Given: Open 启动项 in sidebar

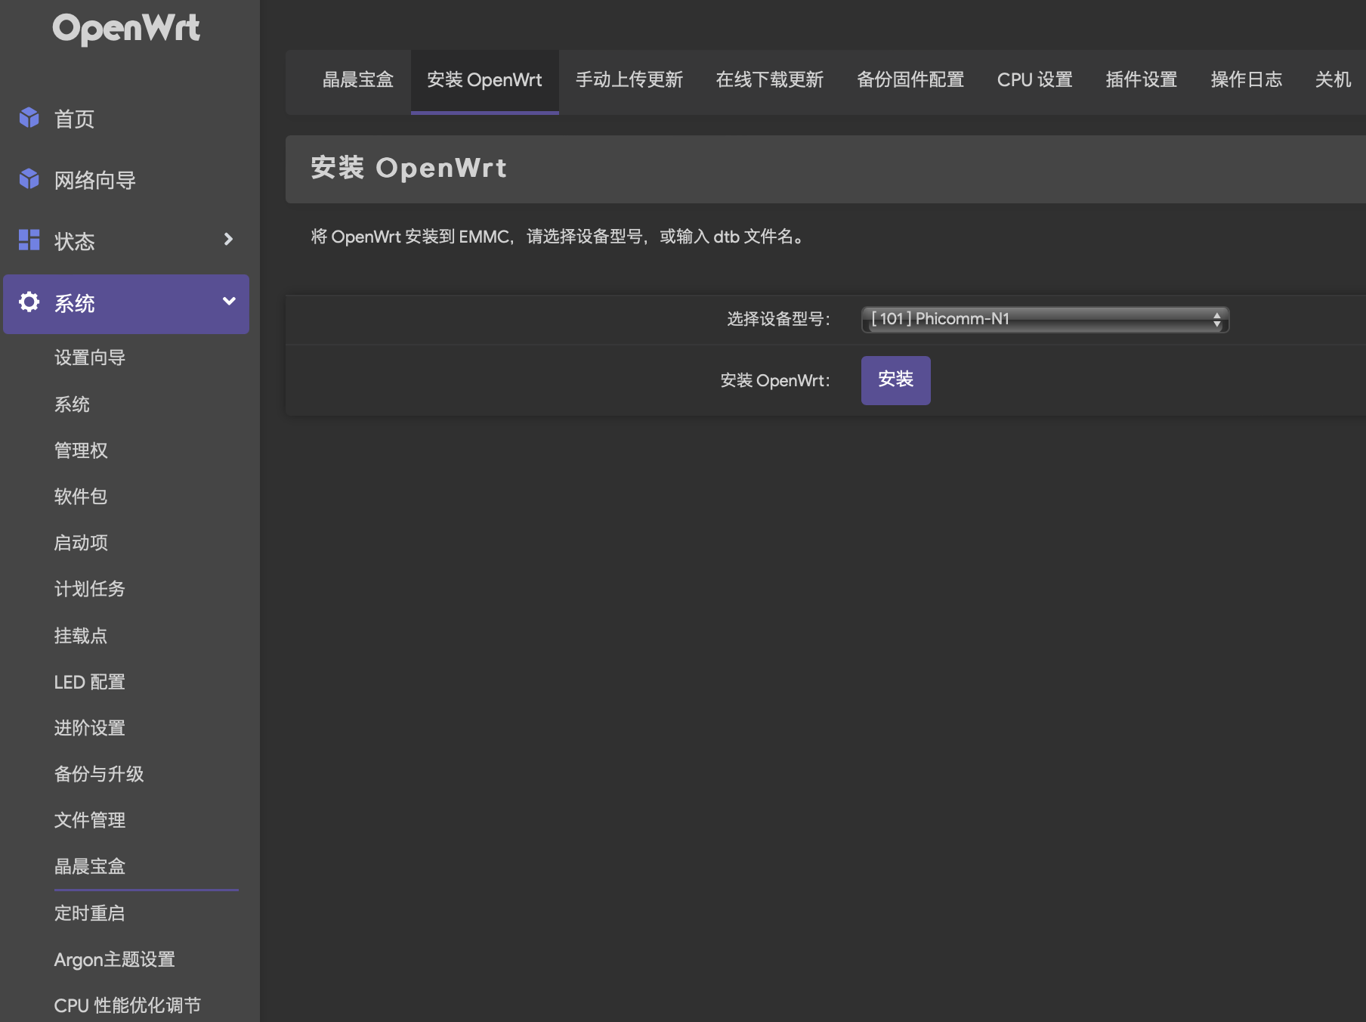Looking at the screenshot, I should [x=81, y=543].
